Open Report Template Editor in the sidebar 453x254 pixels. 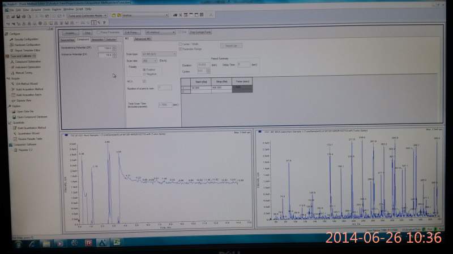pyautogui.click(x=27, y=50)
